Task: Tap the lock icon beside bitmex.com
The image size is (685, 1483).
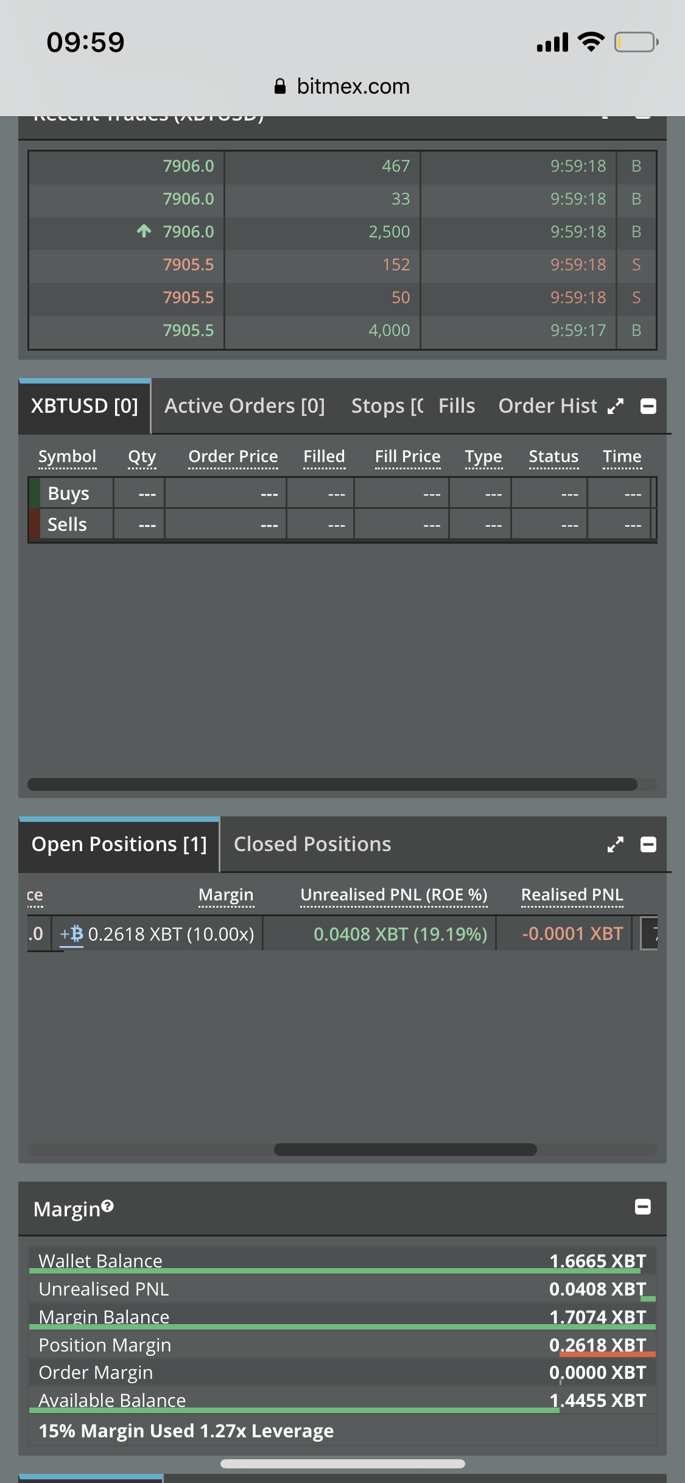Action: [279, 86]
